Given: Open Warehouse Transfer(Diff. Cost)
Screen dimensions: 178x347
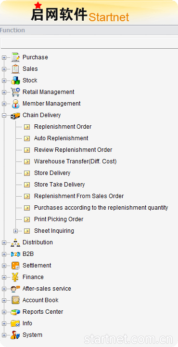Looking at the screenshot, I should (x=76, y=161).
